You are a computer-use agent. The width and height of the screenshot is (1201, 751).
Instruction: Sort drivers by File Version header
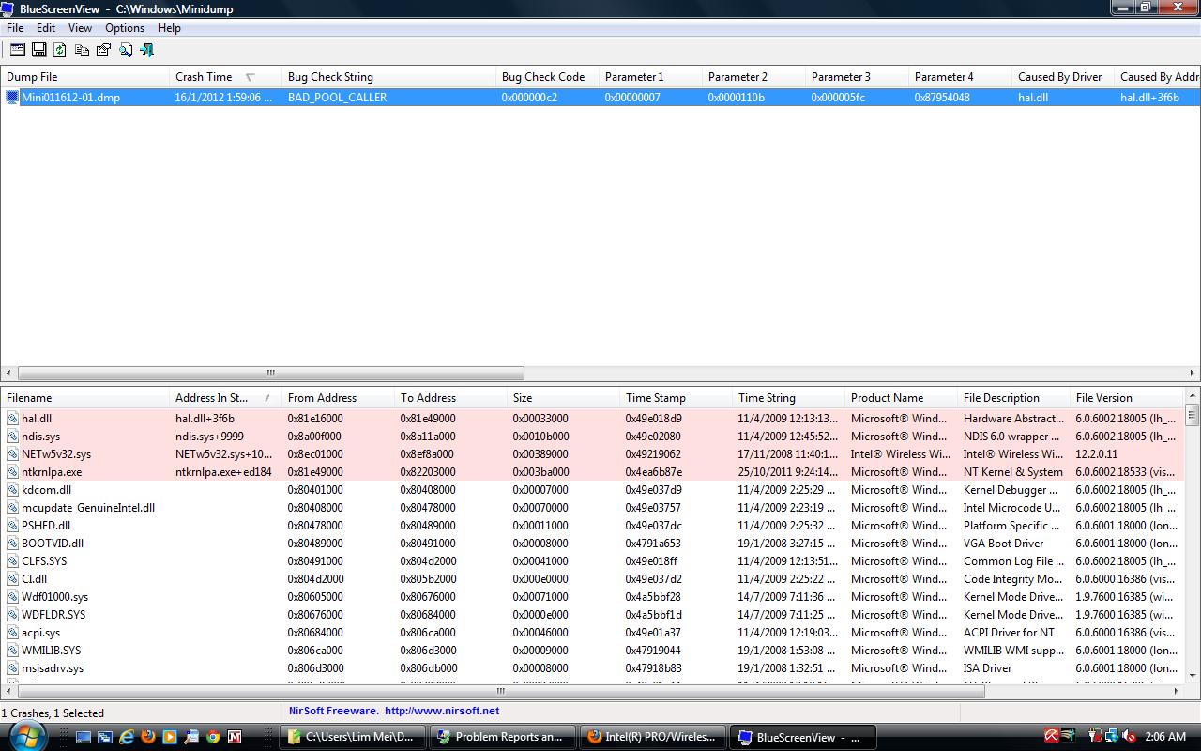point(1126,398)
